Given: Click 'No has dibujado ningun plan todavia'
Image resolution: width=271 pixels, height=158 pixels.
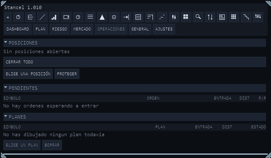Looking at the screenshot, I should click(x=54, y=135).
